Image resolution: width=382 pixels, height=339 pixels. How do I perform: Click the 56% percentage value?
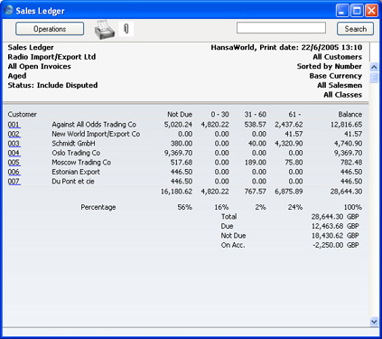click(185, 207)
